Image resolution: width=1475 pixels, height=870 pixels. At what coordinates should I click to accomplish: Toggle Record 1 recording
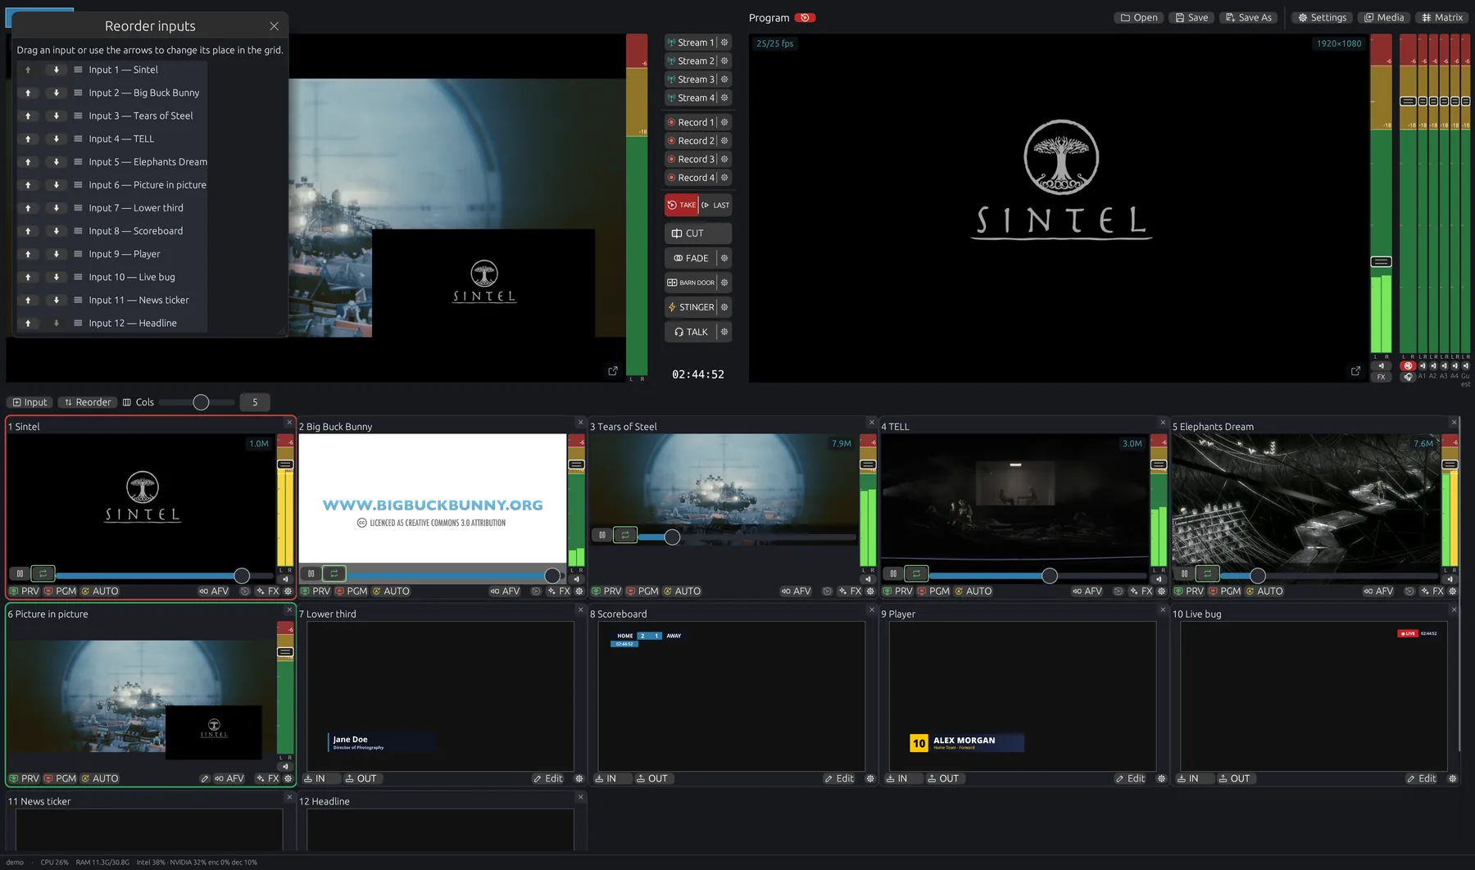(x=691, y=123)
